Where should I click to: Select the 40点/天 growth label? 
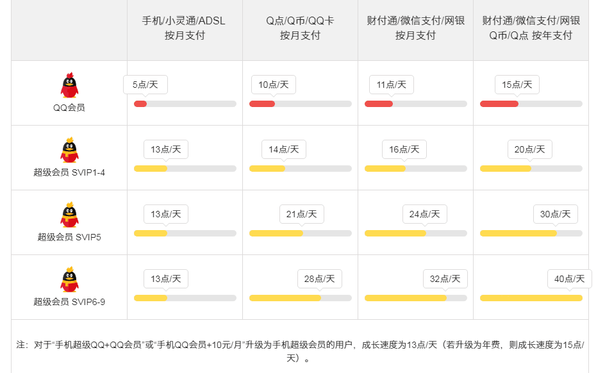point(570,279)
